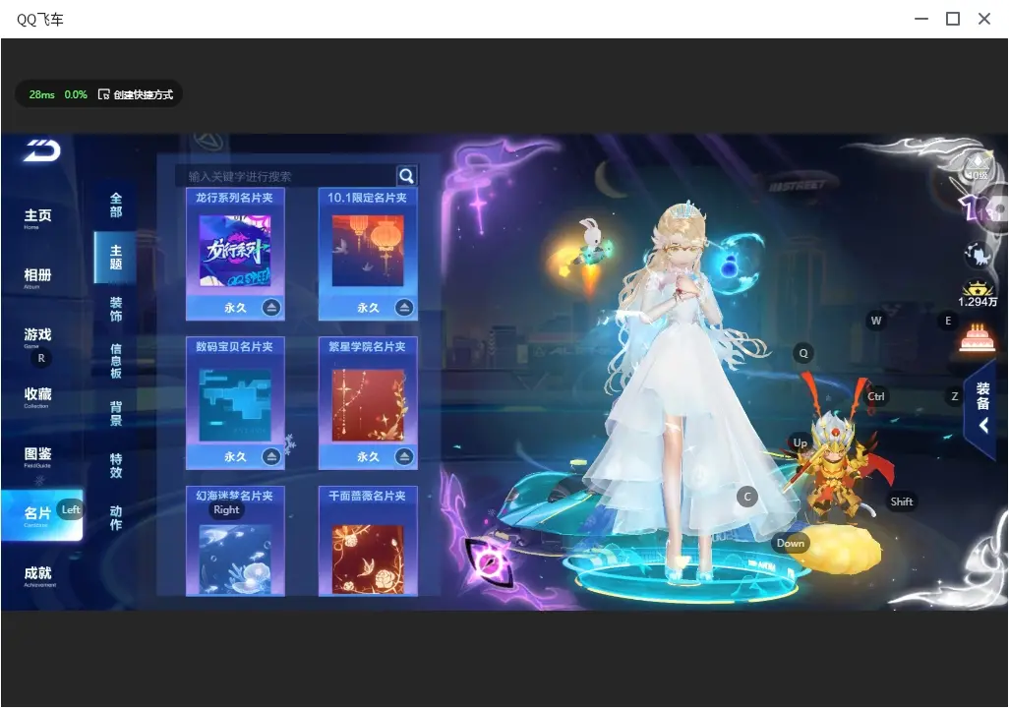
Task: Click the eject icon on 繁星学院名片夹
Action: [x=404, y=456]
